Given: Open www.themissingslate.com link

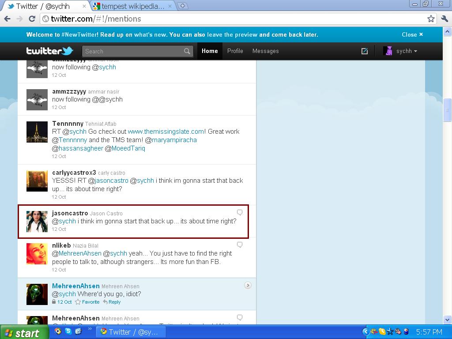Looking at the screenshot, I should (166, 132).
